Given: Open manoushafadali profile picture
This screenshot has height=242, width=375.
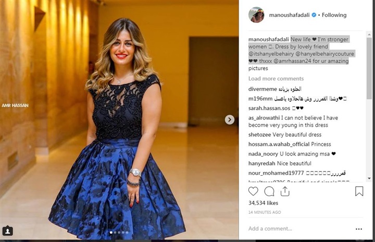Looking at the screenshot, I should (x=256, y=15).
